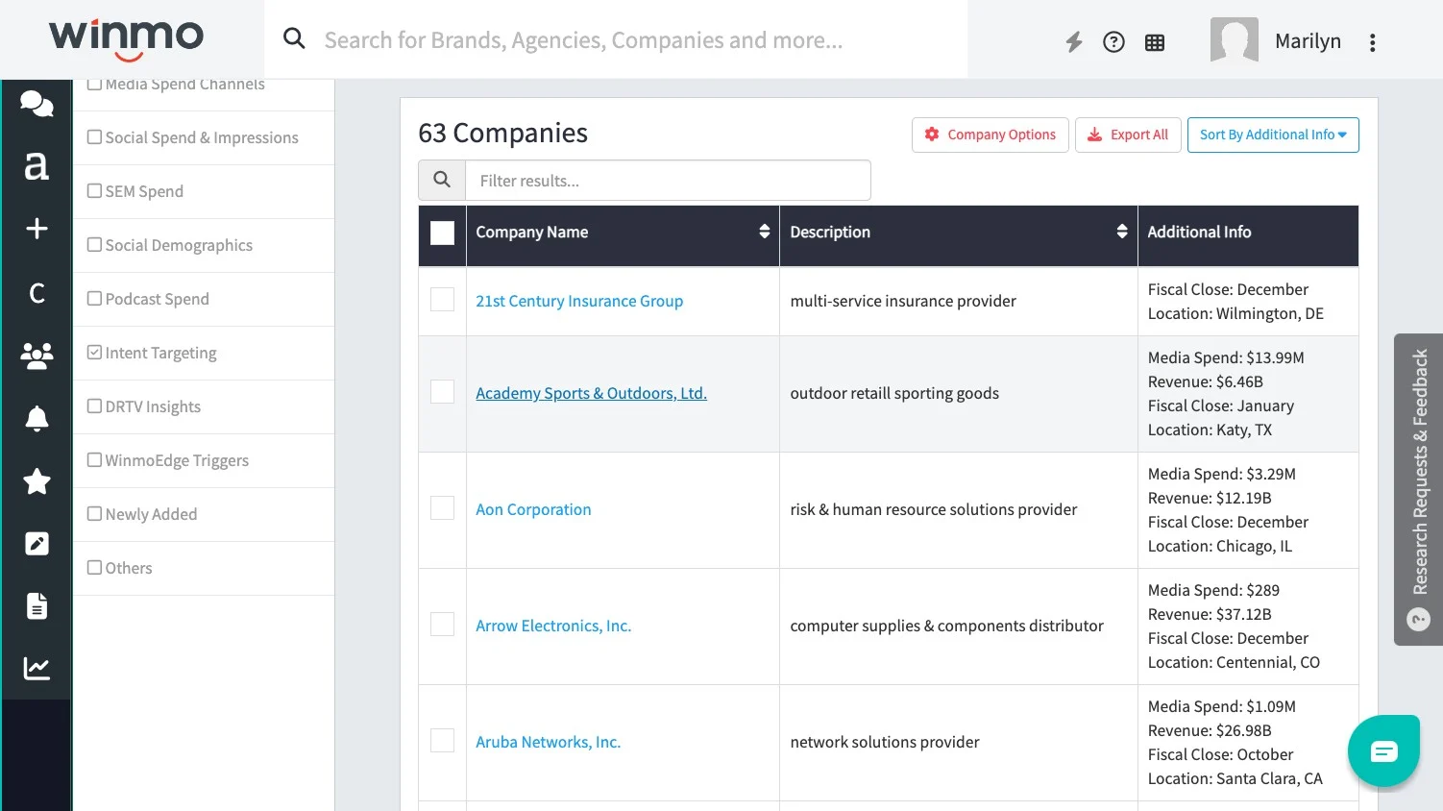Select 21st Century Insurance Group row checkbox
Image resolution: width=1443 pixels, height=811 pixels.
point(442,300)
